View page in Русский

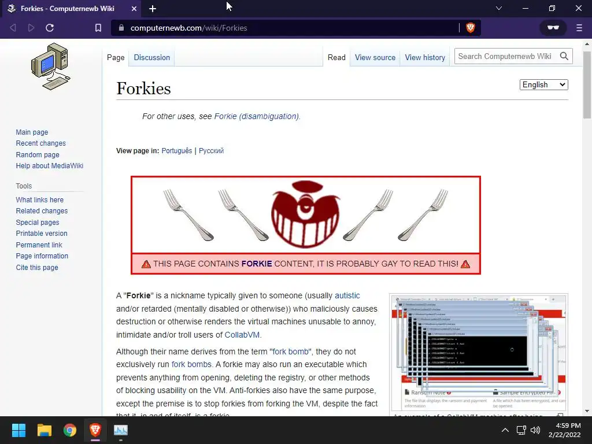pos(211,151)
